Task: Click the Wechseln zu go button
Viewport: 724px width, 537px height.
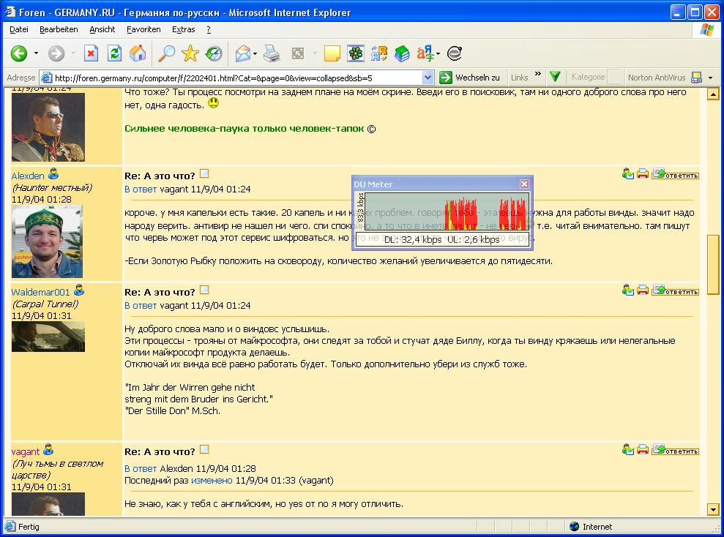Action: [x=470, y=78]
